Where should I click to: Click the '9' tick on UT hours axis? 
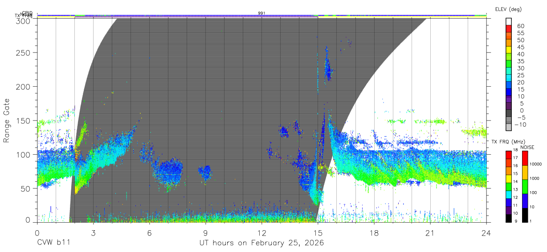tap(206, 232)
